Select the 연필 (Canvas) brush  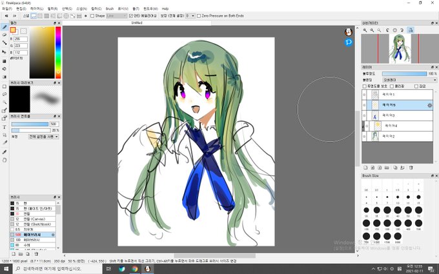coord(33,219)
